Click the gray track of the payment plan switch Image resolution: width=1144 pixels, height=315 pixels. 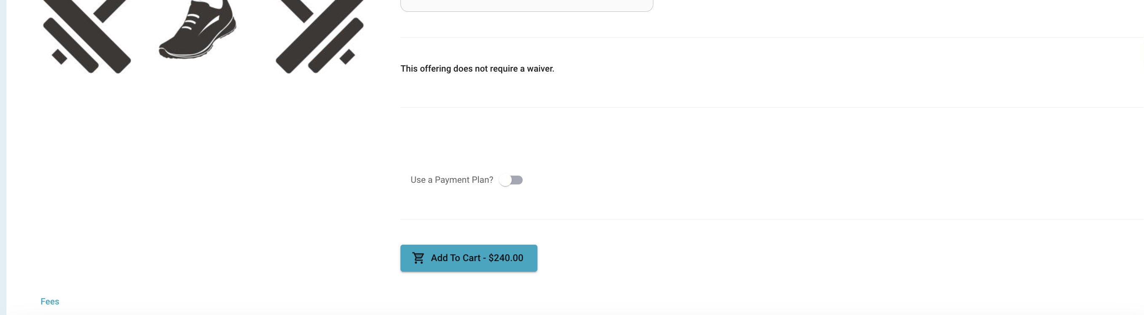(517, 180)
